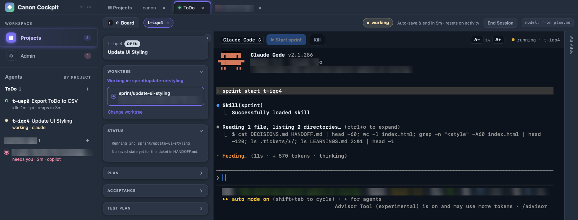Decrease terminal font size with A−

tap(477, 40)
